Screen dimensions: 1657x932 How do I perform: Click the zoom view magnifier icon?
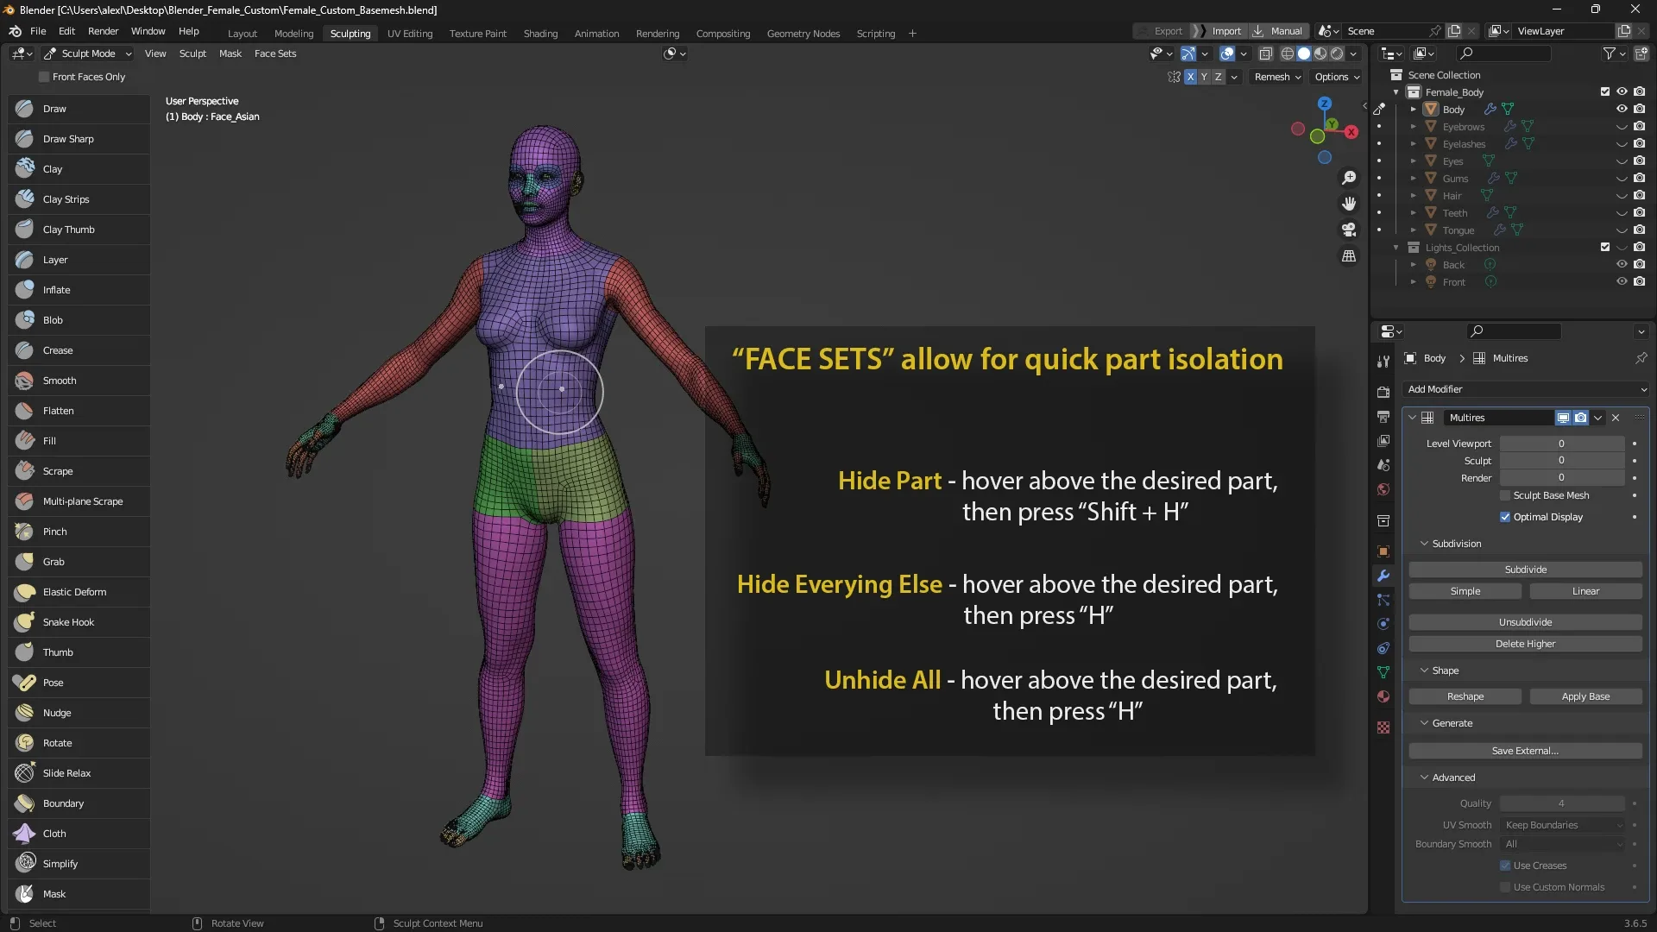[x=1349, y=178]
